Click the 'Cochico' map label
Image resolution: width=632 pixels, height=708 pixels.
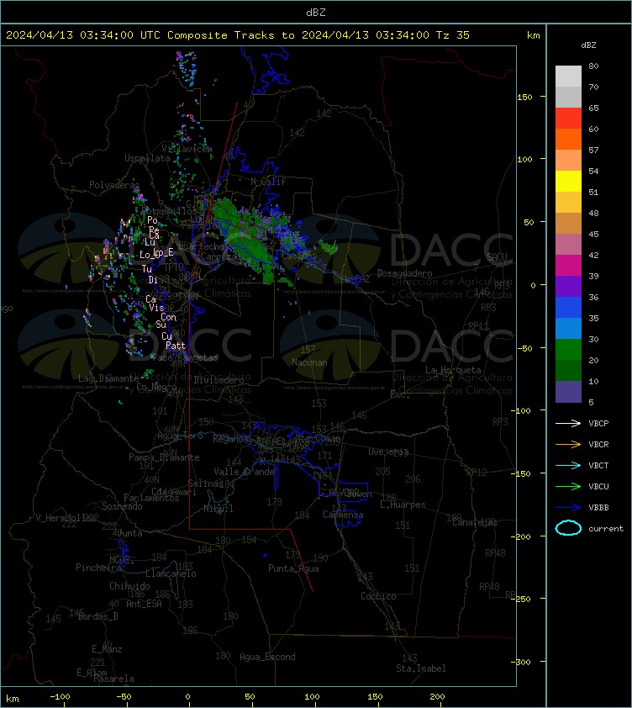click(x=378, y=596)
